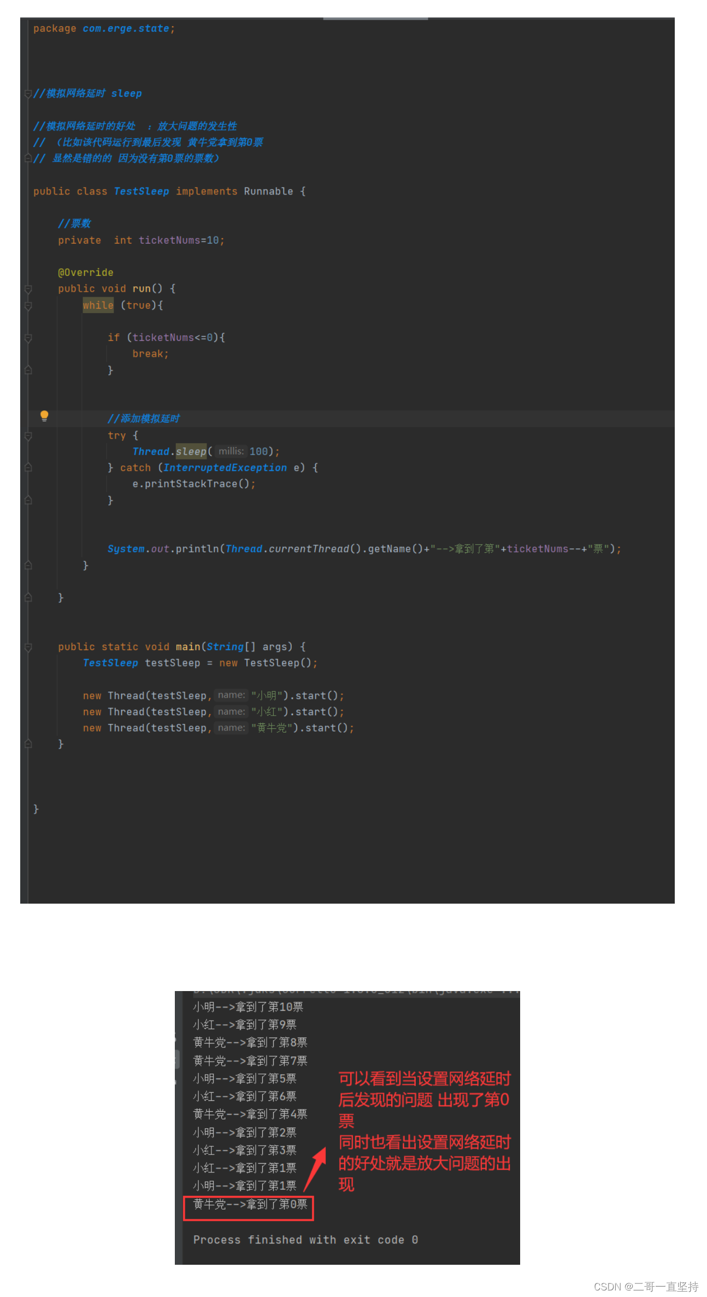This screenshot has width=707, height=1297.
Task: Click console line 小红-->拿到了第9票
Action: coord(245,1025)
